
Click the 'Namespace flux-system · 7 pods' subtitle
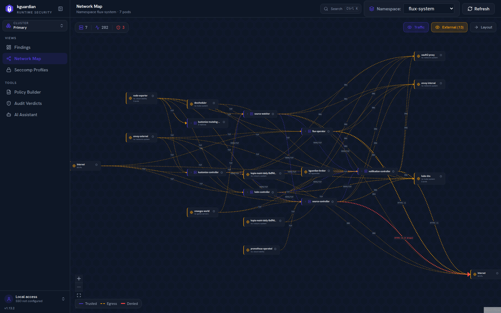104,12
